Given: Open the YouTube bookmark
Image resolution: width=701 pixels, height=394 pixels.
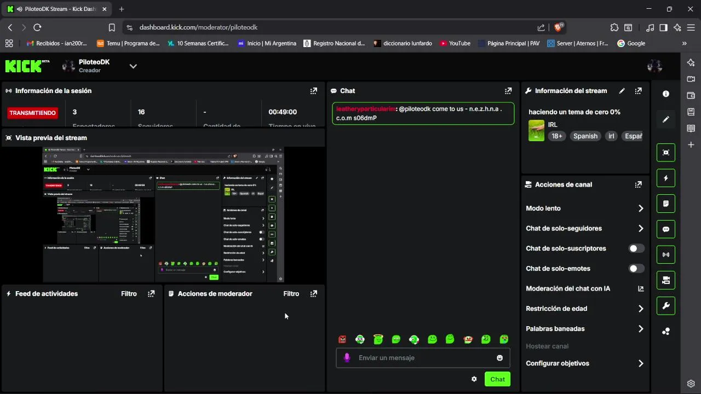Looking at the screenshot, I should 455,43.
